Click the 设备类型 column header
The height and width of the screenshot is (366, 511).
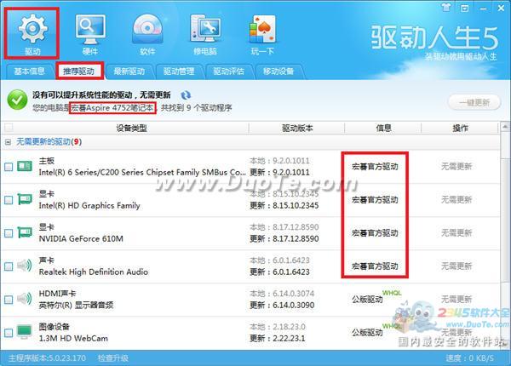click(131, 128)
